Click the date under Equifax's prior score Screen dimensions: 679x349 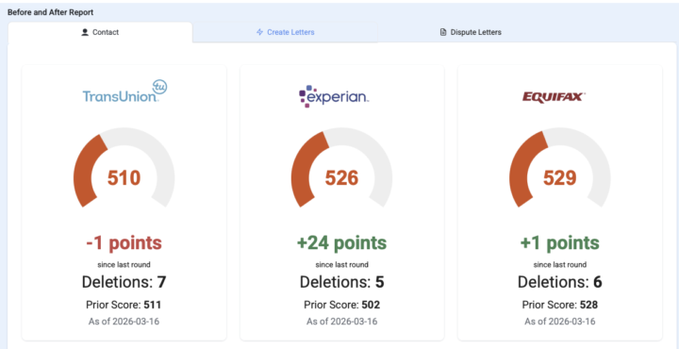pos(560,322)
